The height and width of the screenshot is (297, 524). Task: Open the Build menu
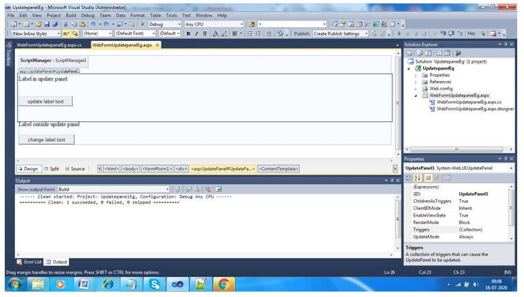tap(71, 16)
